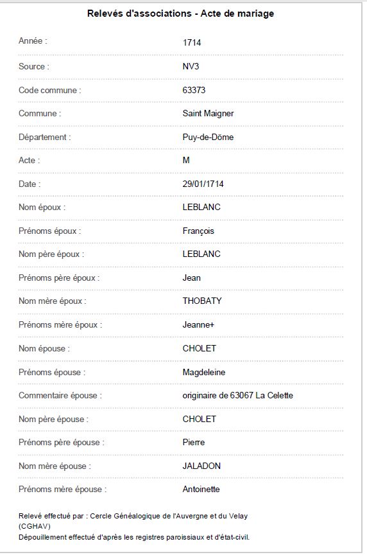Click the value Jeanne+
Image resolution: width=367 pixels, height=557 pixels.
(198, 324)
